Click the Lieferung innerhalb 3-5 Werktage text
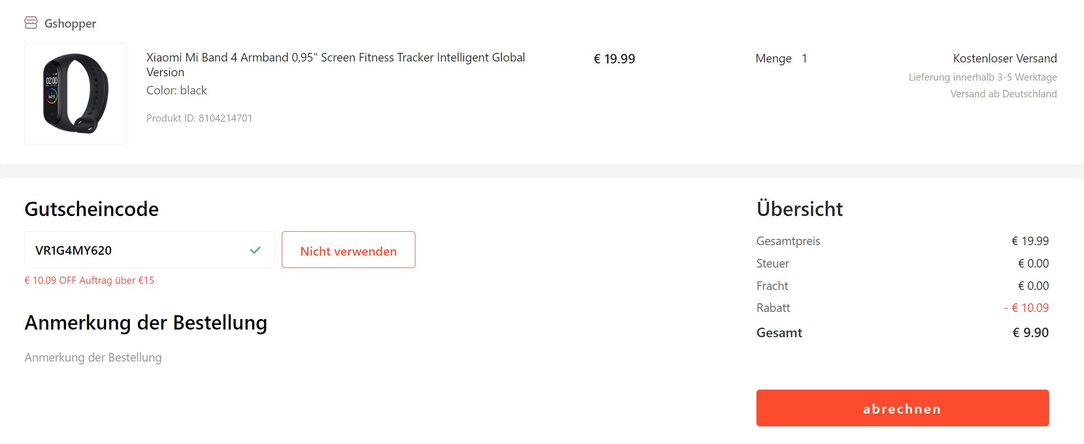 point(982,77)
